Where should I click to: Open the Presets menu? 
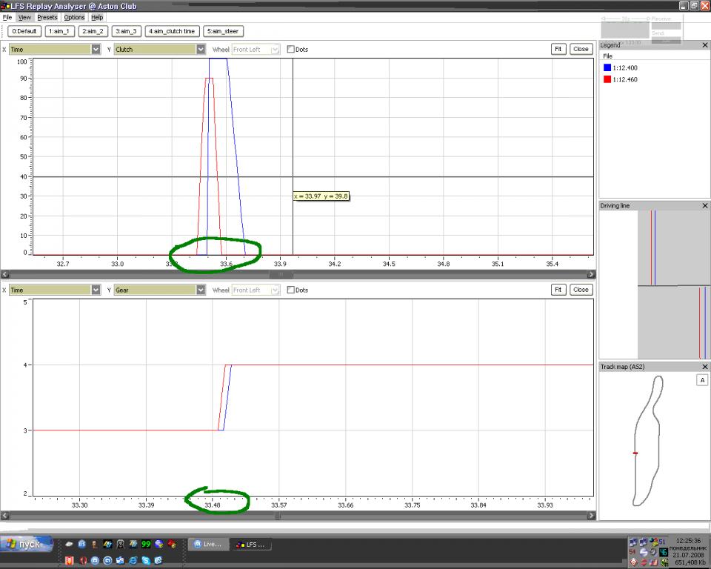47,17
